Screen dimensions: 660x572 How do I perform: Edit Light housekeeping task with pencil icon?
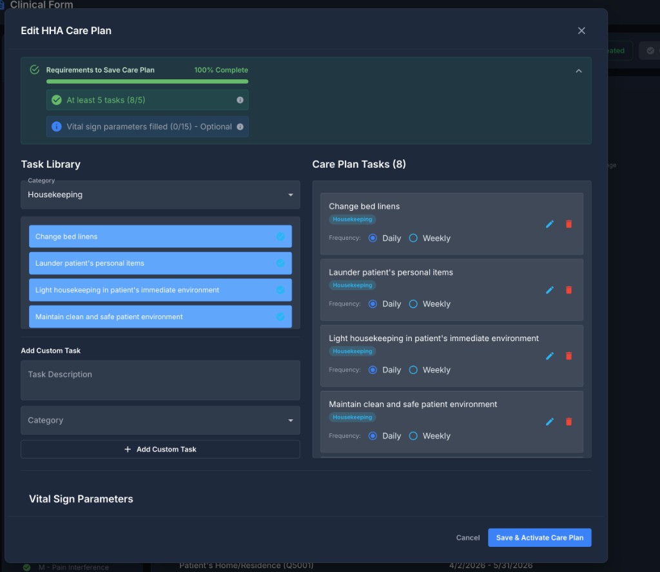click(x=549, y=356)
